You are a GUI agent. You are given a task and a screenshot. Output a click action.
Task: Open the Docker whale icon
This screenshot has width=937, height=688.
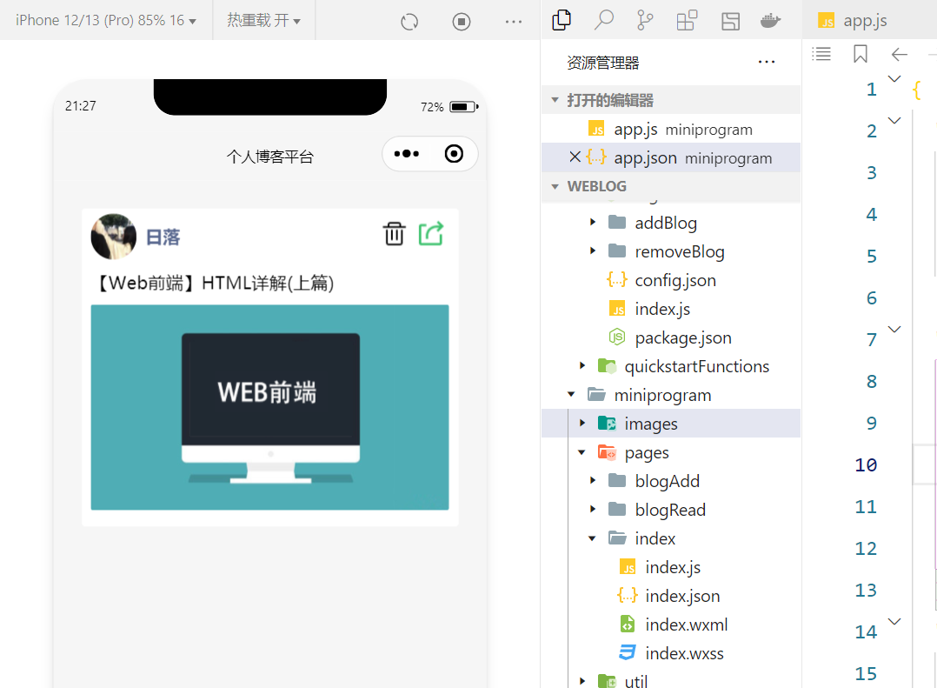[770, 21]
